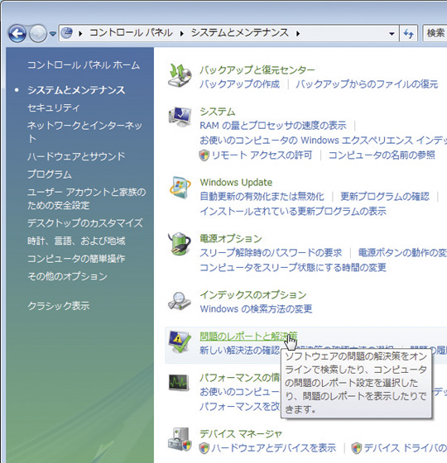Click お使いのコンピュータの Windows エクスペリエンス link under システム
The height and width of the screenshot is (463, 447).
[323, 141]
